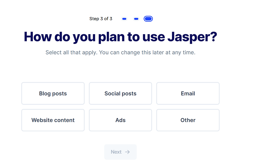
Task: Enable Blog posts as a use case
Action: tap(53, 94)
